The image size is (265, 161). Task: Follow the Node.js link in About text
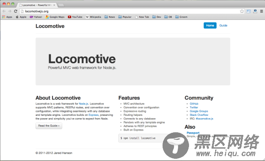[x=83, y=103]
